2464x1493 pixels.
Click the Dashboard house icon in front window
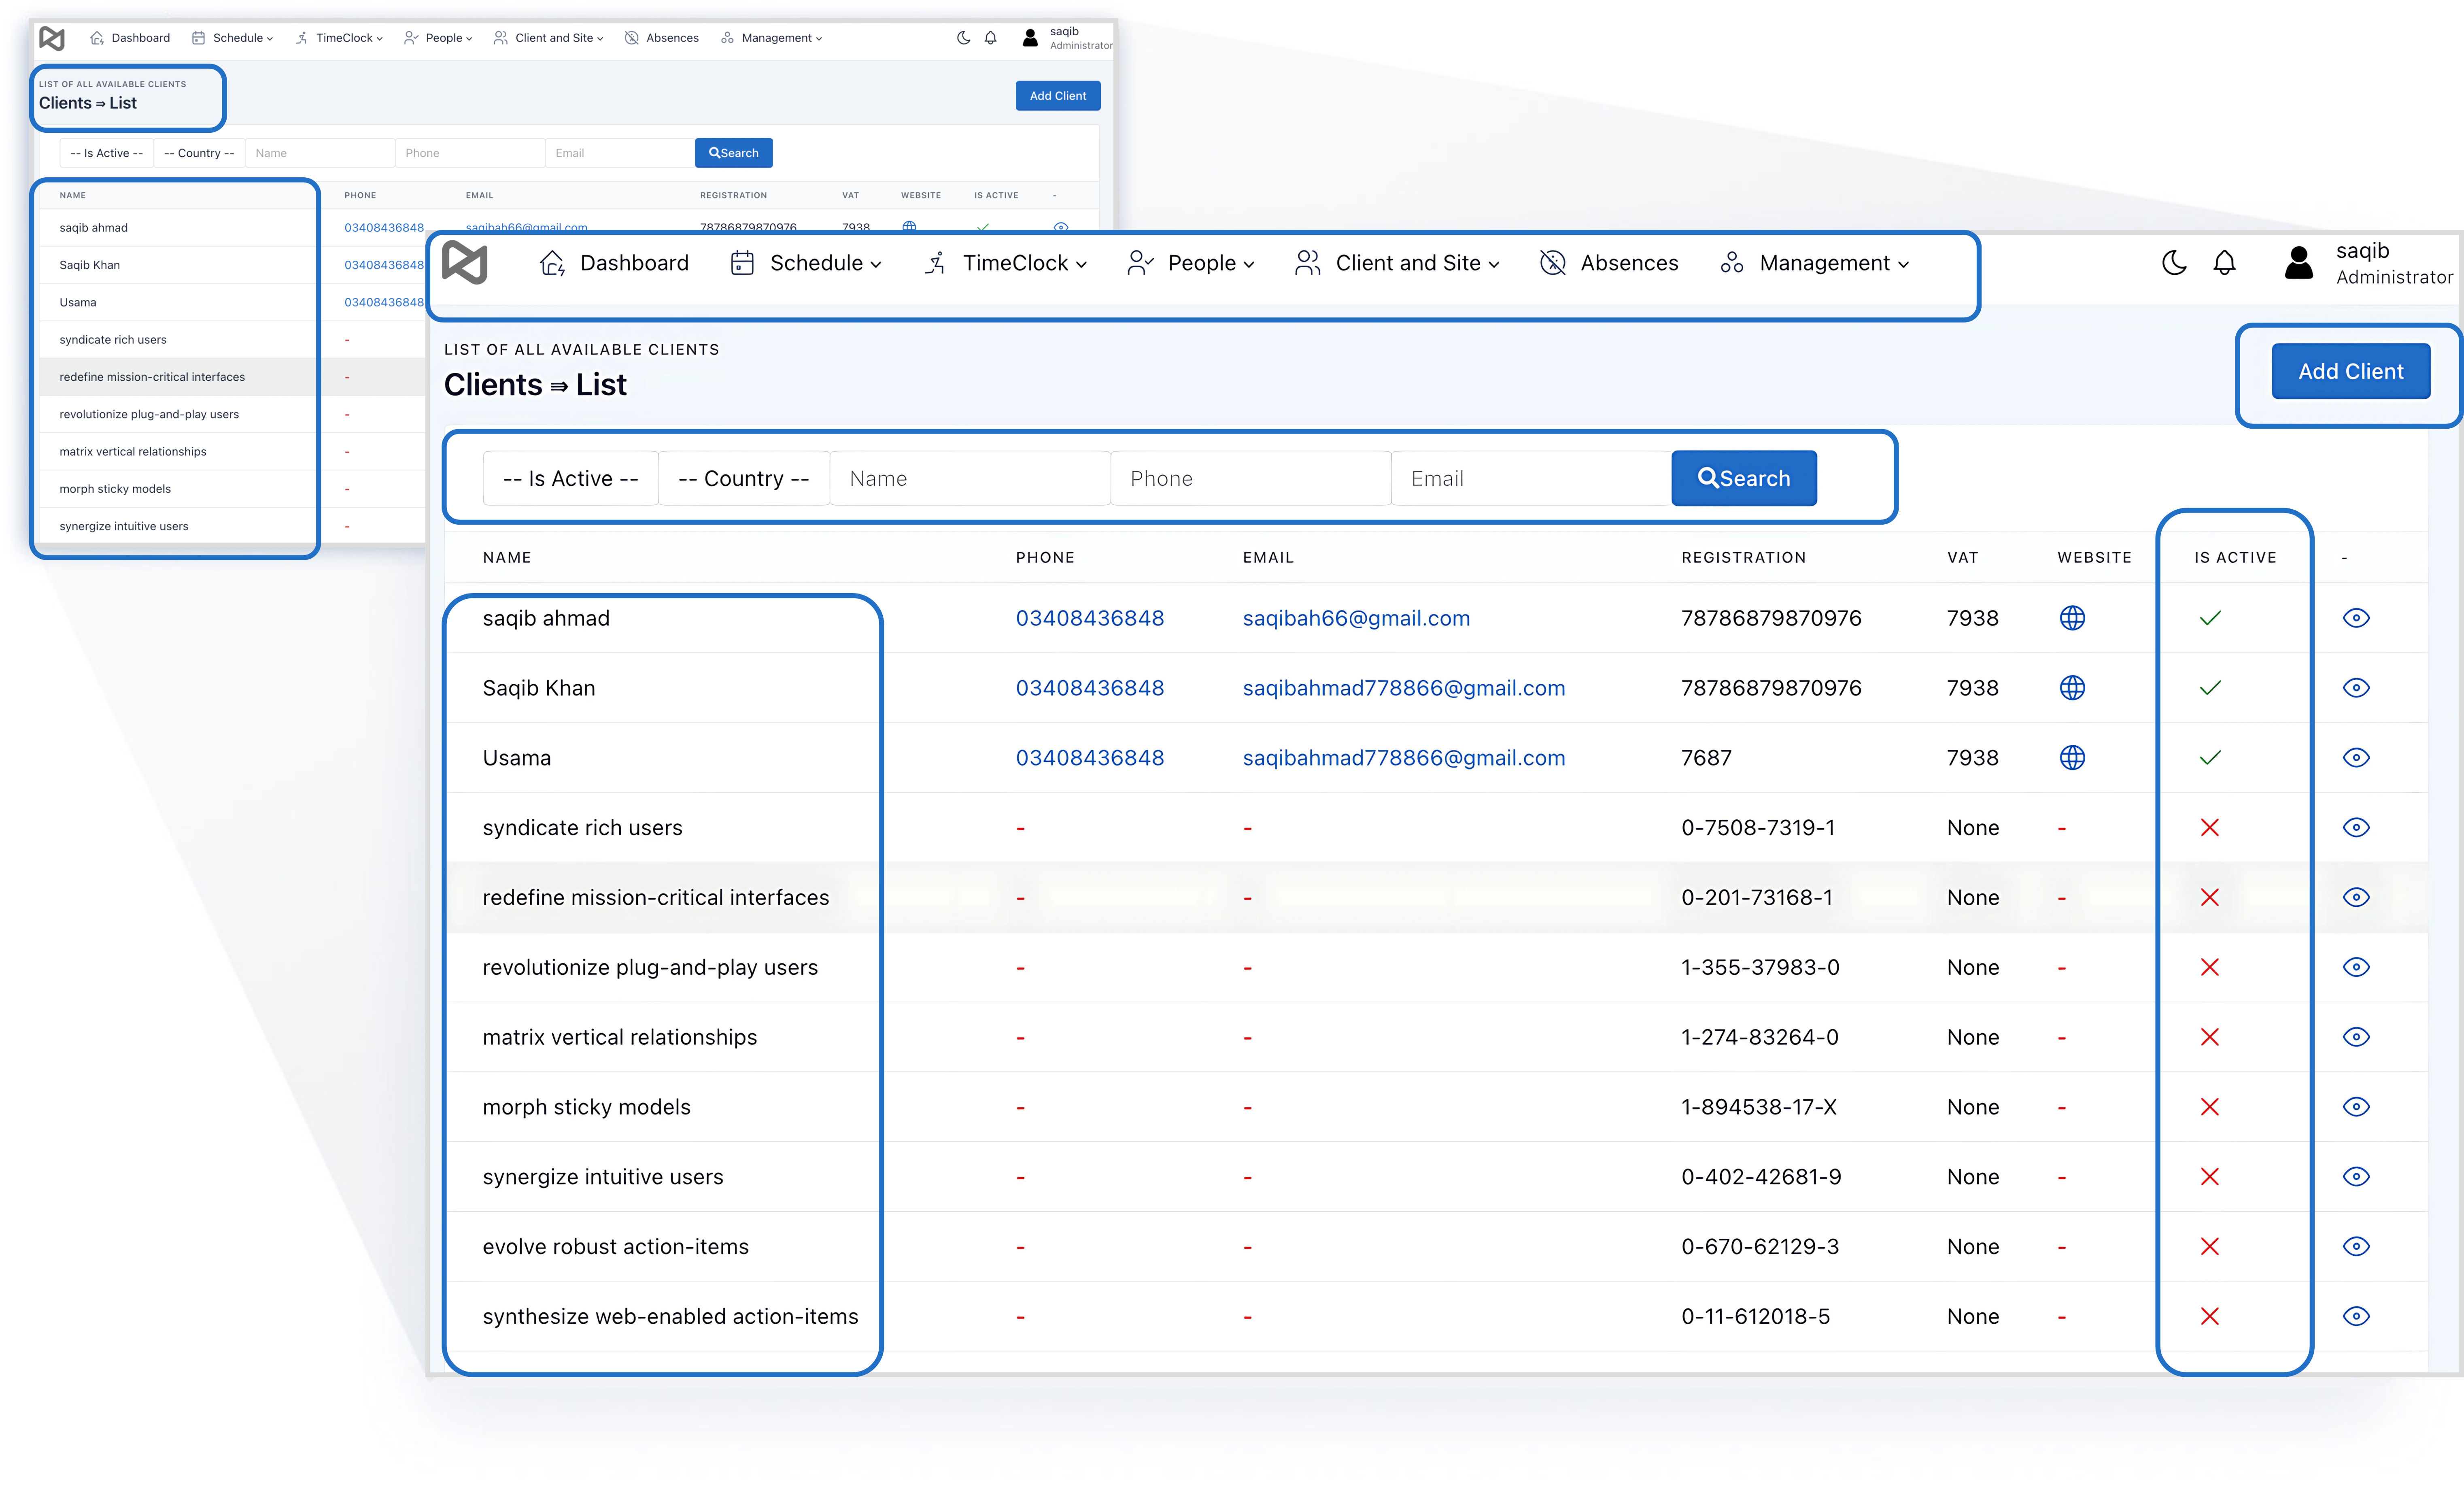click(552, 263)
